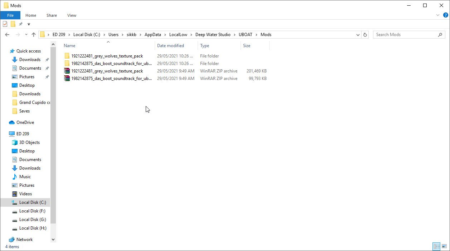Click Mods in the address breadcrumb
This screenshot has height=251, width=450.
click(266, 35)
